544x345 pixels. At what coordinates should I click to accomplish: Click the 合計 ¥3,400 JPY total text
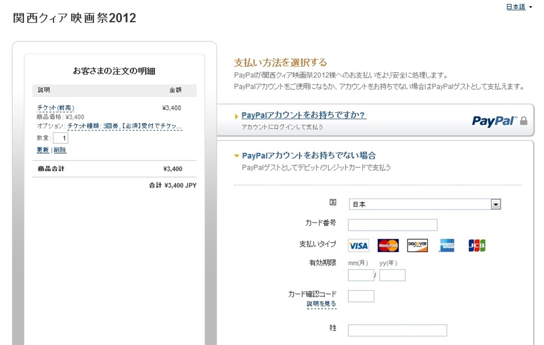pyautogui.click(x=173, y=185)
